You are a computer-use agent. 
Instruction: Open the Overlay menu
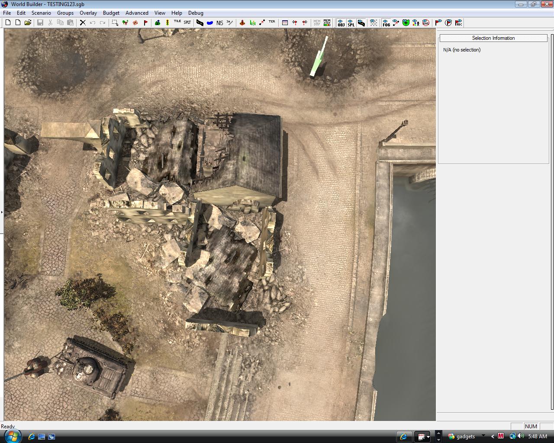88,13
